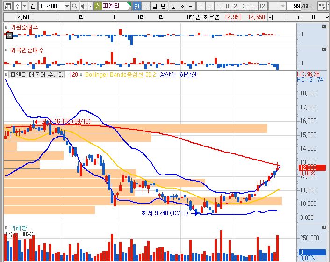Select the 틱 tick period tab
330x262 pixels.
[x=190, y=6]
